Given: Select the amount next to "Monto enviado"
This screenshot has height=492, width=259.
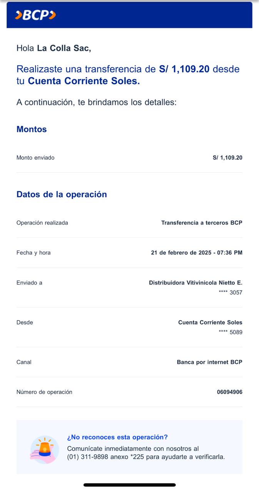Looking at the screenshot, I should (227, 158).
